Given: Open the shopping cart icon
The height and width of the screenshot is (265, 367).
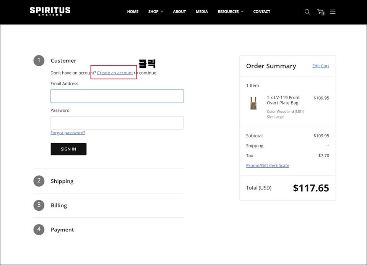Looking at the screenshot, I should click(321, 12).
